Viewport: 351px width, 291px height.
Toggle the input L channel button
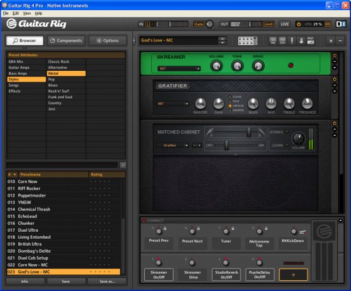point(148,24)
